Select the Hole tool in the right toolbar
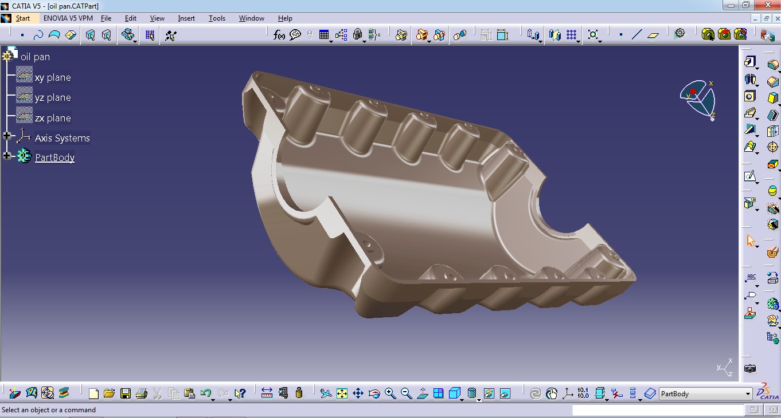The width and height of the screenshot is (781, 418). click(750, 96)
